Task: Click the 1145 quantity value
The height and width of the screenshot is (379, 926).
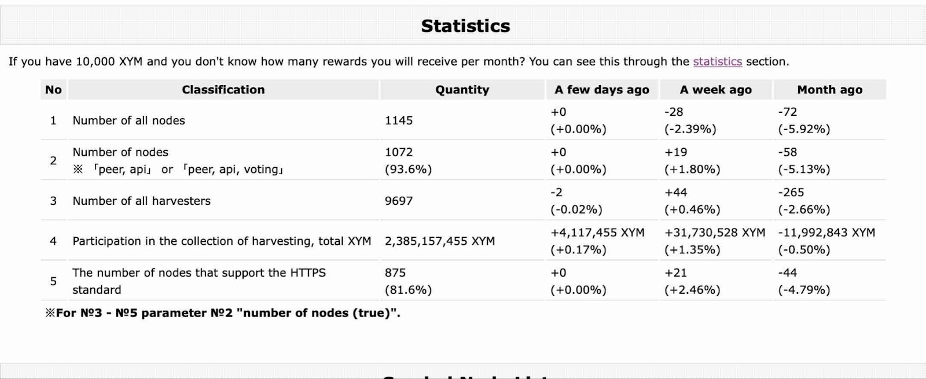Action: tap(399, 120)
